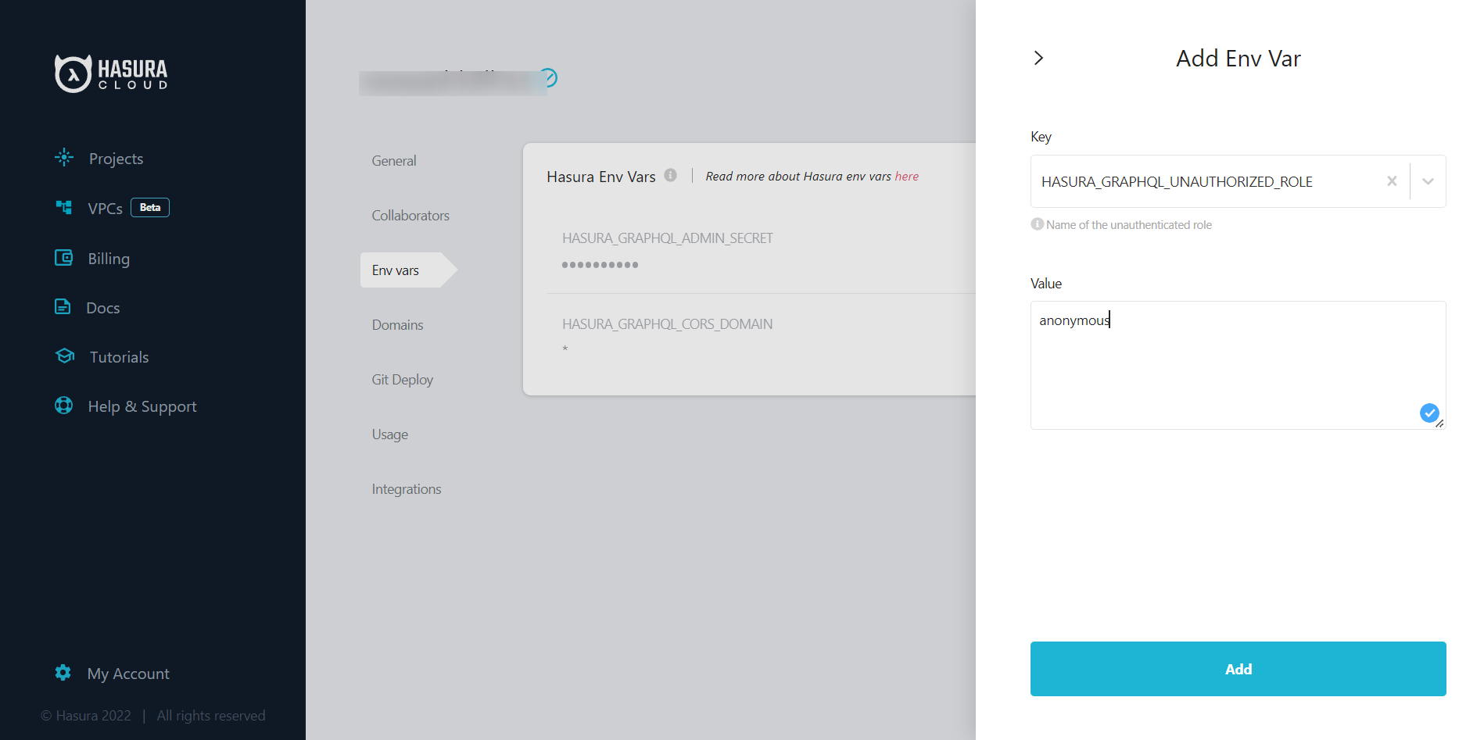Click the blue checkmark icon in Value box
The image size is (1484, 740).
point(1429,413)
